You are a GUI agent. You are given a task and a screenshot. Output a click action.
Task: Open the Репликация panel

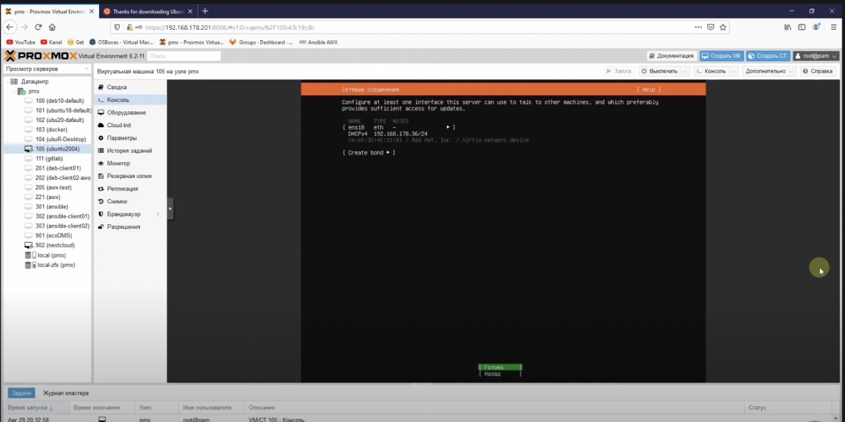tap(122, 189)
